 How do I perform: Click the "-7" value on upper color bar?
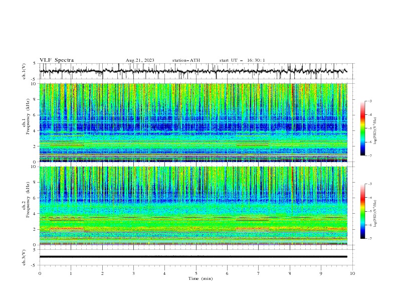[x=370, y=156]
